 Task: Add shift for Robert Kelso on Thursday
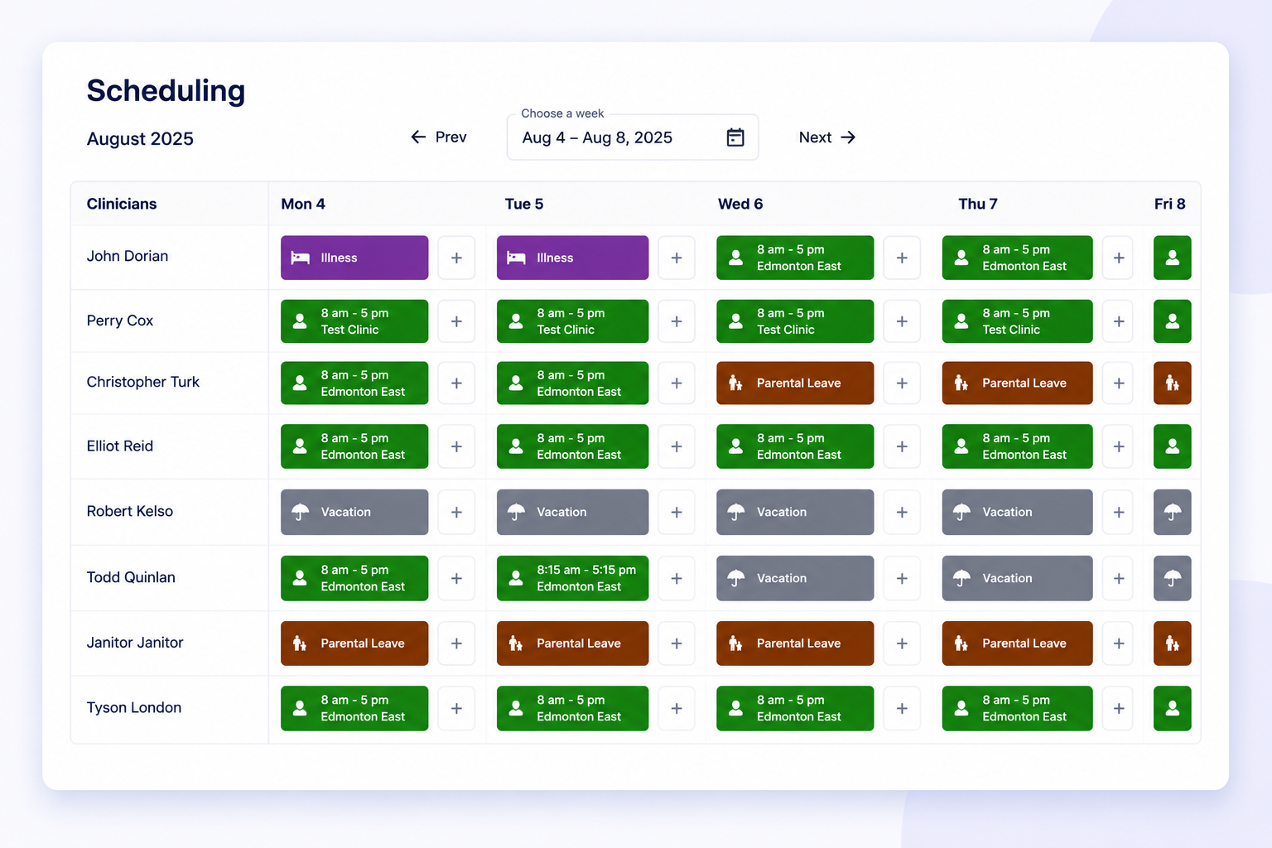(1119, 512)
